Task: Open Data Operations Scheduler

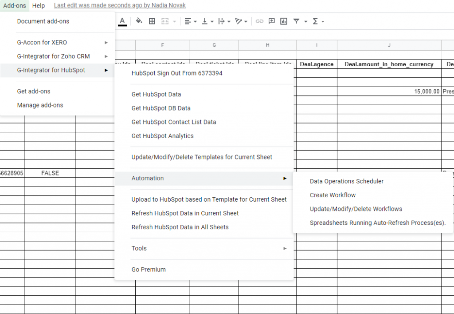Action: click(373, 181)
